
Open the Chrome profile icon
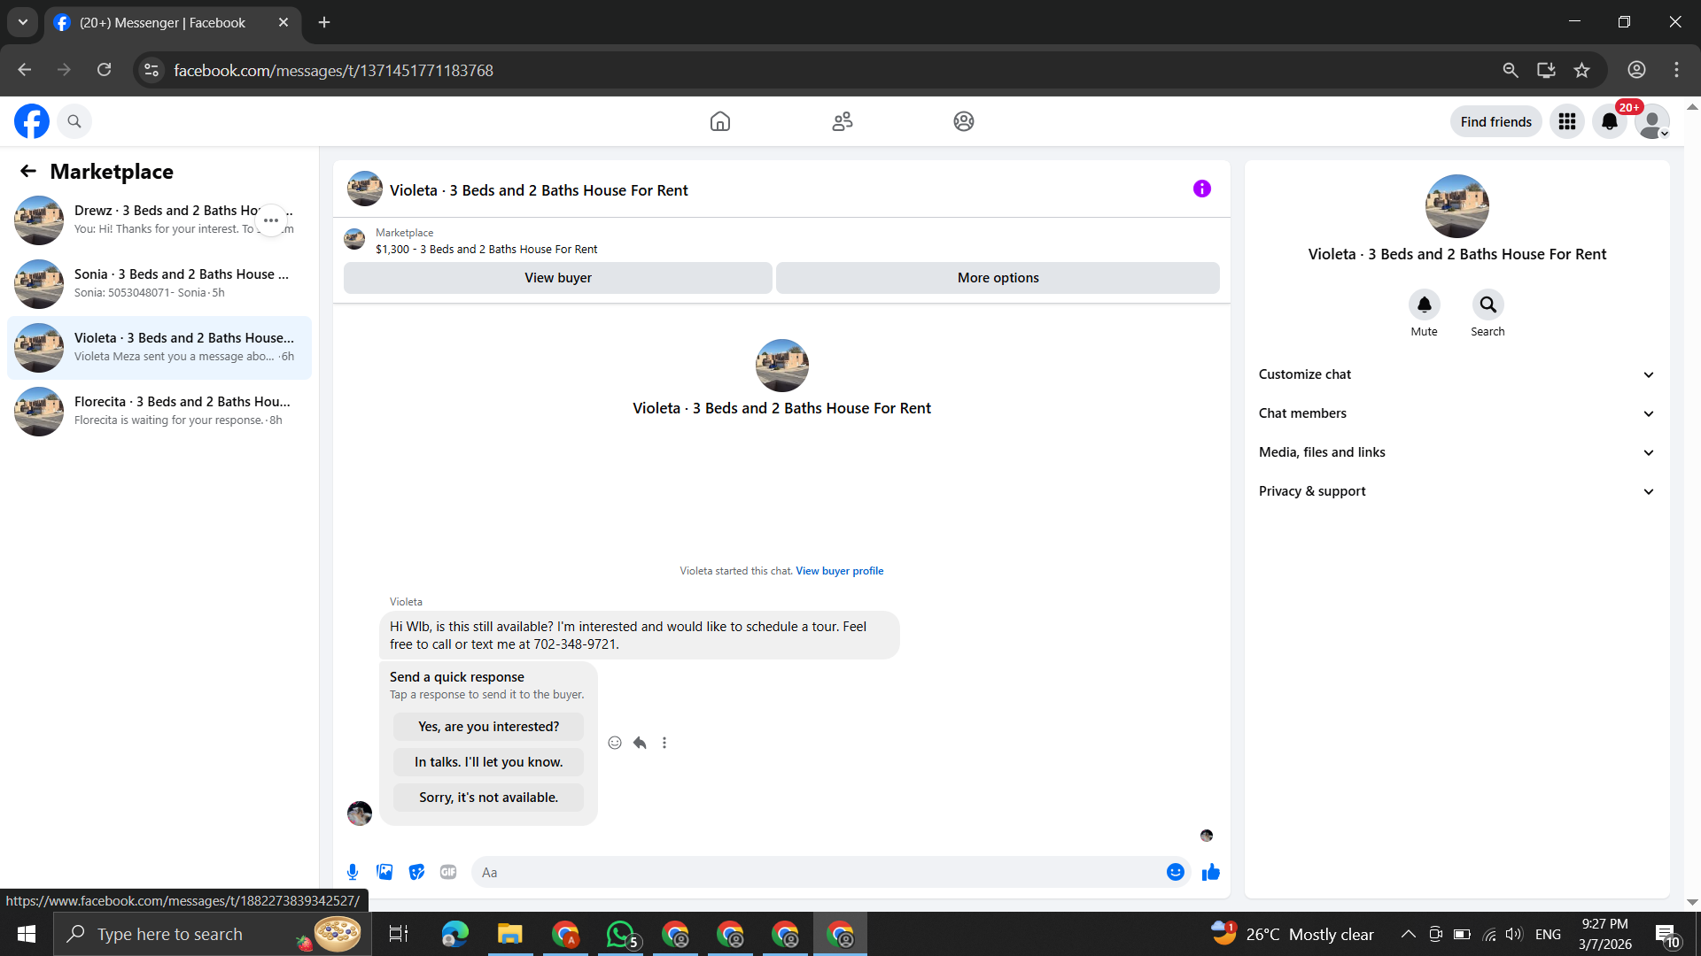(x=1637, y=70)
